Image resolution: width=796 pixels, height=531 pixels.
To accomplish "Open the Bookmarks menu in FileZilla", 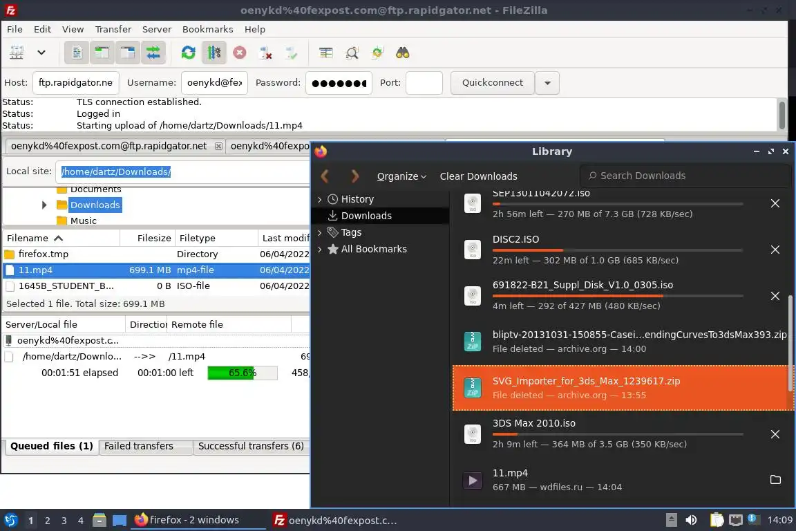I will (x=207, y=29).
